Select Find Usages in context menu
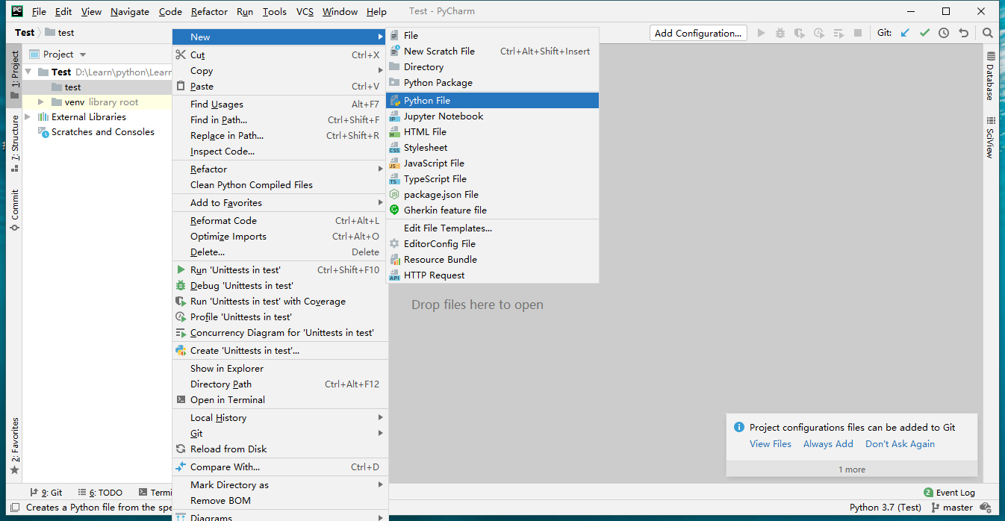Viewport: 1005px width, 521px height. point(279,104)
